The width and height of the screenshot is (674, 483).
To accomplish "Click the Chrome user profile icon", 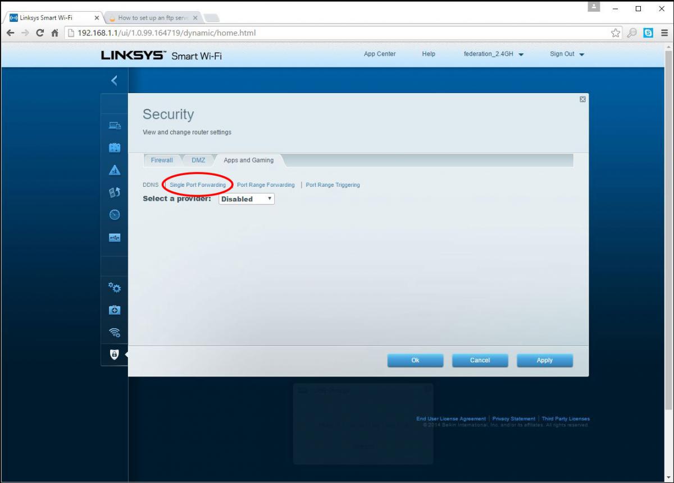I will 594,7.
